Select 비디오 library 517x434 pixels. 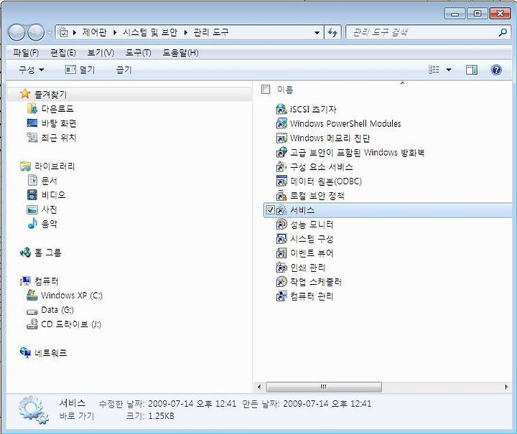46,195
